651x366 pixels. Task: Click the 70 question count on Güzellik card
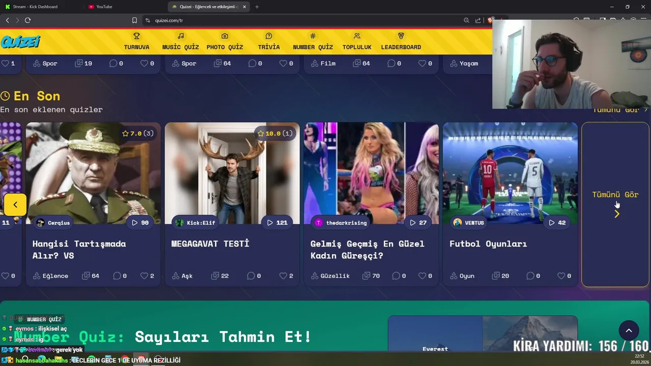(x=371, y=276)
